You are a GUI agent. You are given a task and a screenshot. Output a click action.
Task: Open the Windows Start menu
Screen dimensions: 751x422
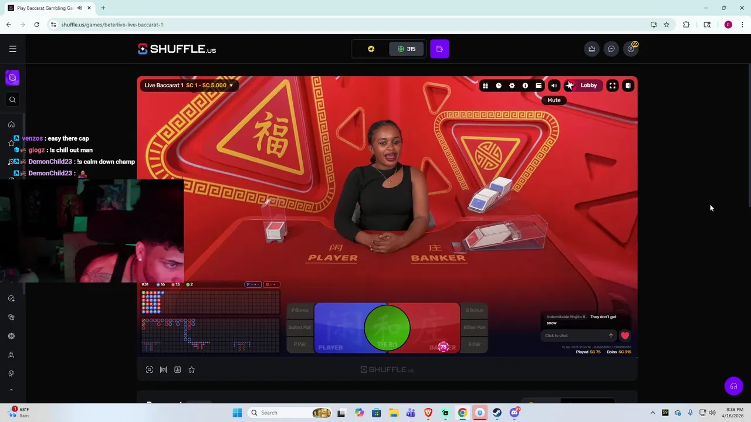237,413
